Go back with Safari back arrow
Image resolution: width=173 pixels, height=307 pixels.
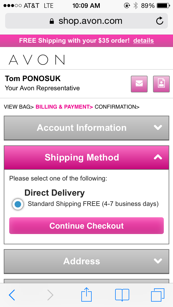[12, 295]
